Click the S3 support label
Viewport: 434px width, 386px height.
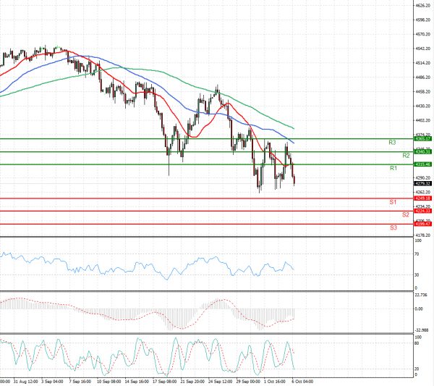point(393,227)
